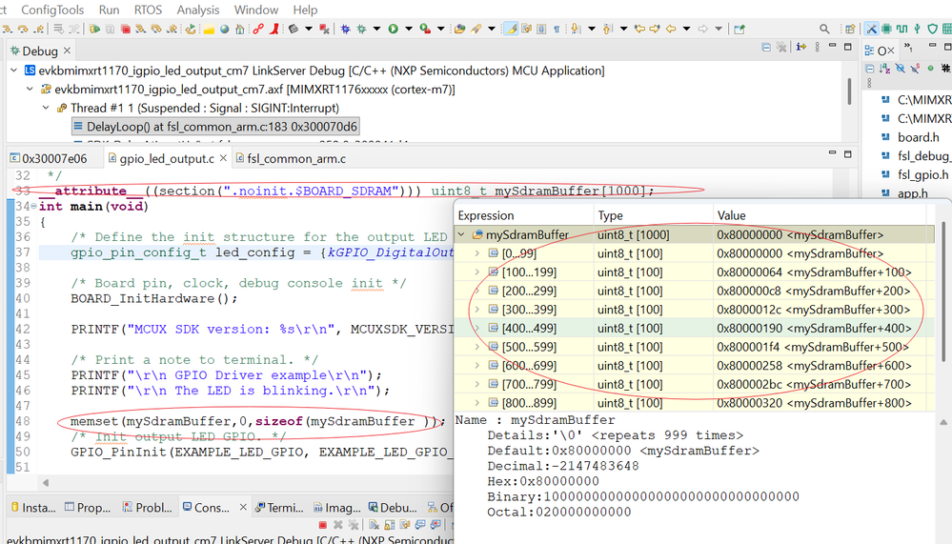952x544 pixels.
Task: Click the red Terminate debug icon
Action: pyautogui.click(x=126, y=29)
